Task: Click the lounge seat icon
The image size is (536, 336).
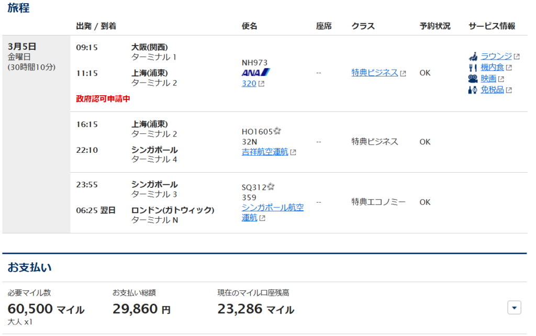Action: [x=473, y=57]
